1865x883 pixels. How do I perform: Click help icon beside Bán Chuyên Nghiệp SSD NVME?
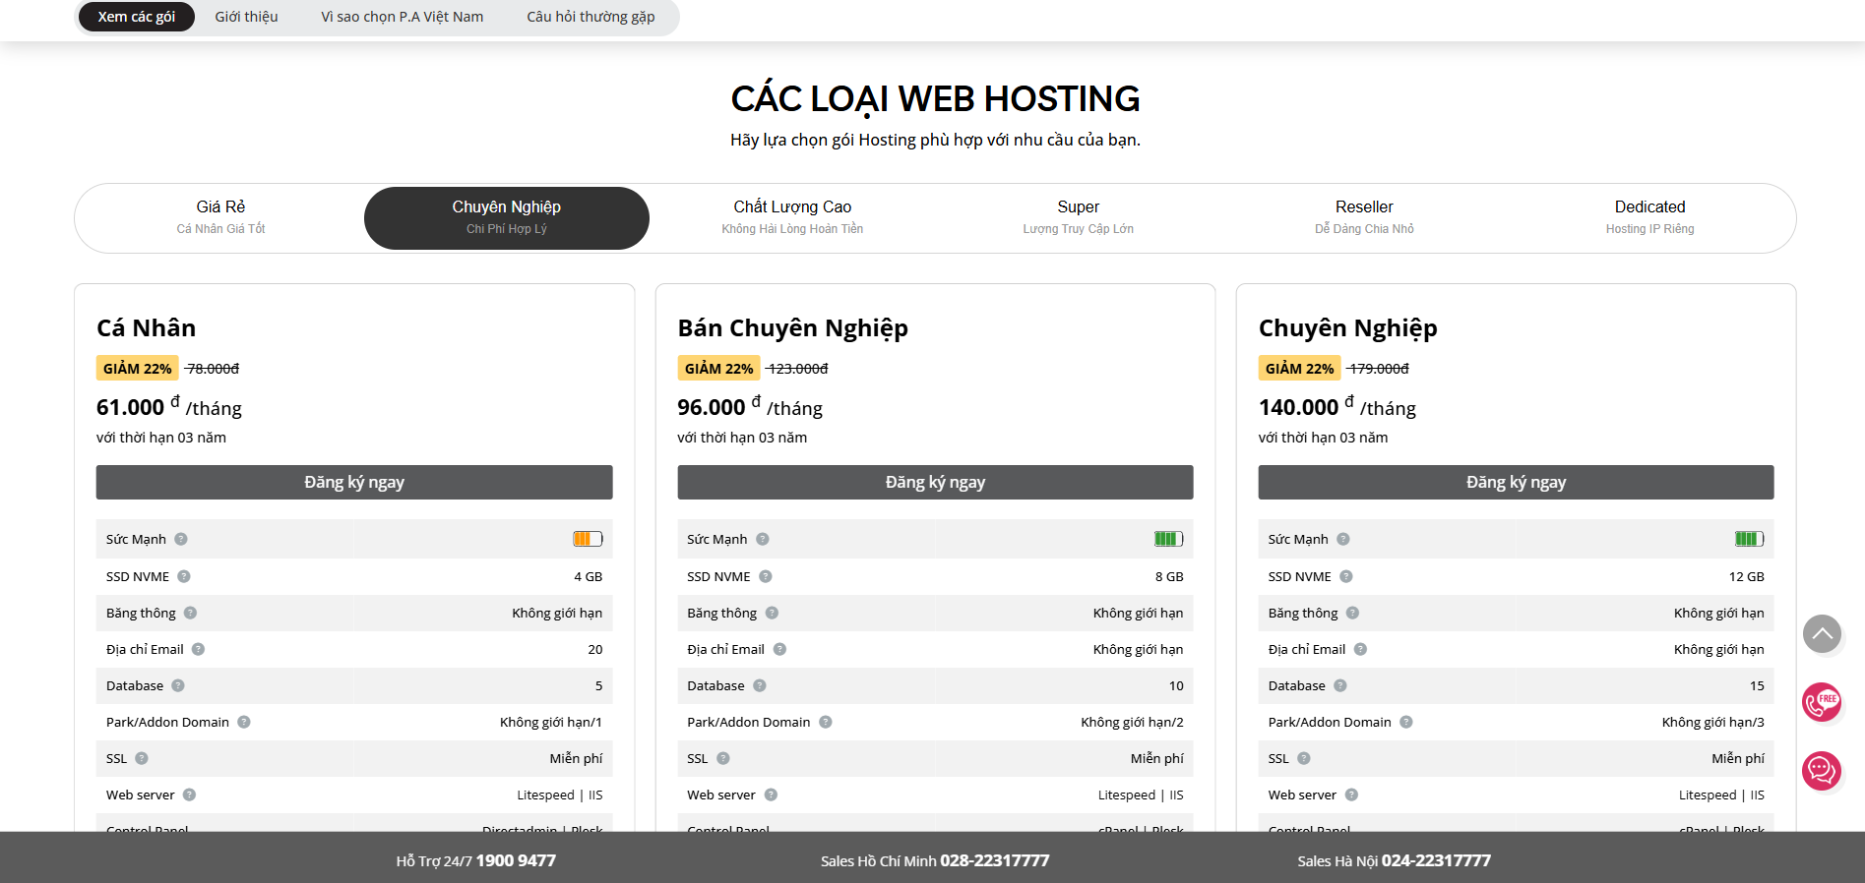click(766, 576)
